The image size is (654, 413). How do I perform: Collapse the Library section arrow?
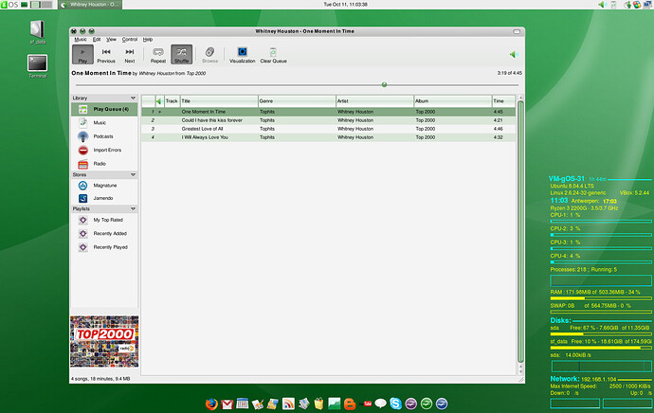pos(133,98)
